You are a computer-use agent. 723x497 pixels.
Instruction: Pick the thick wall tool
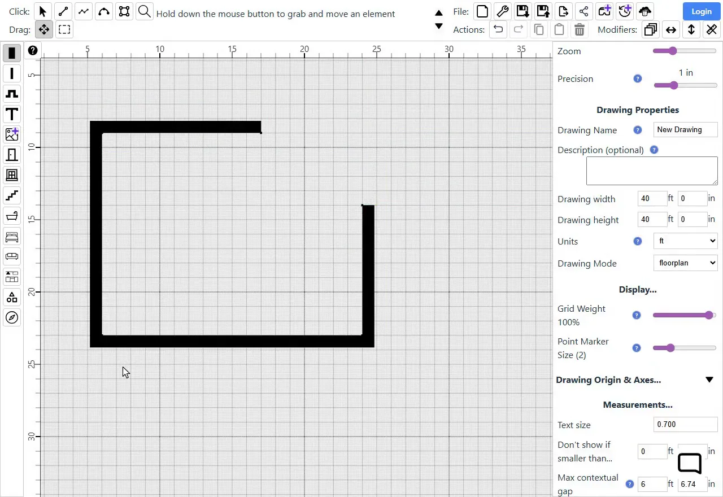click(x=12, y=53)
